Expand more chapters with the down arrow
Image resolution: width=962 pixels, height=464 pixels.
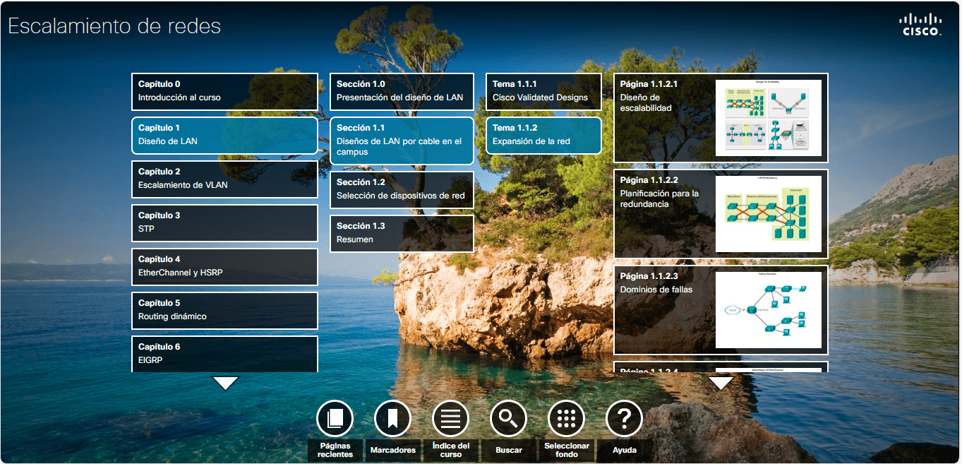(224, 383)
